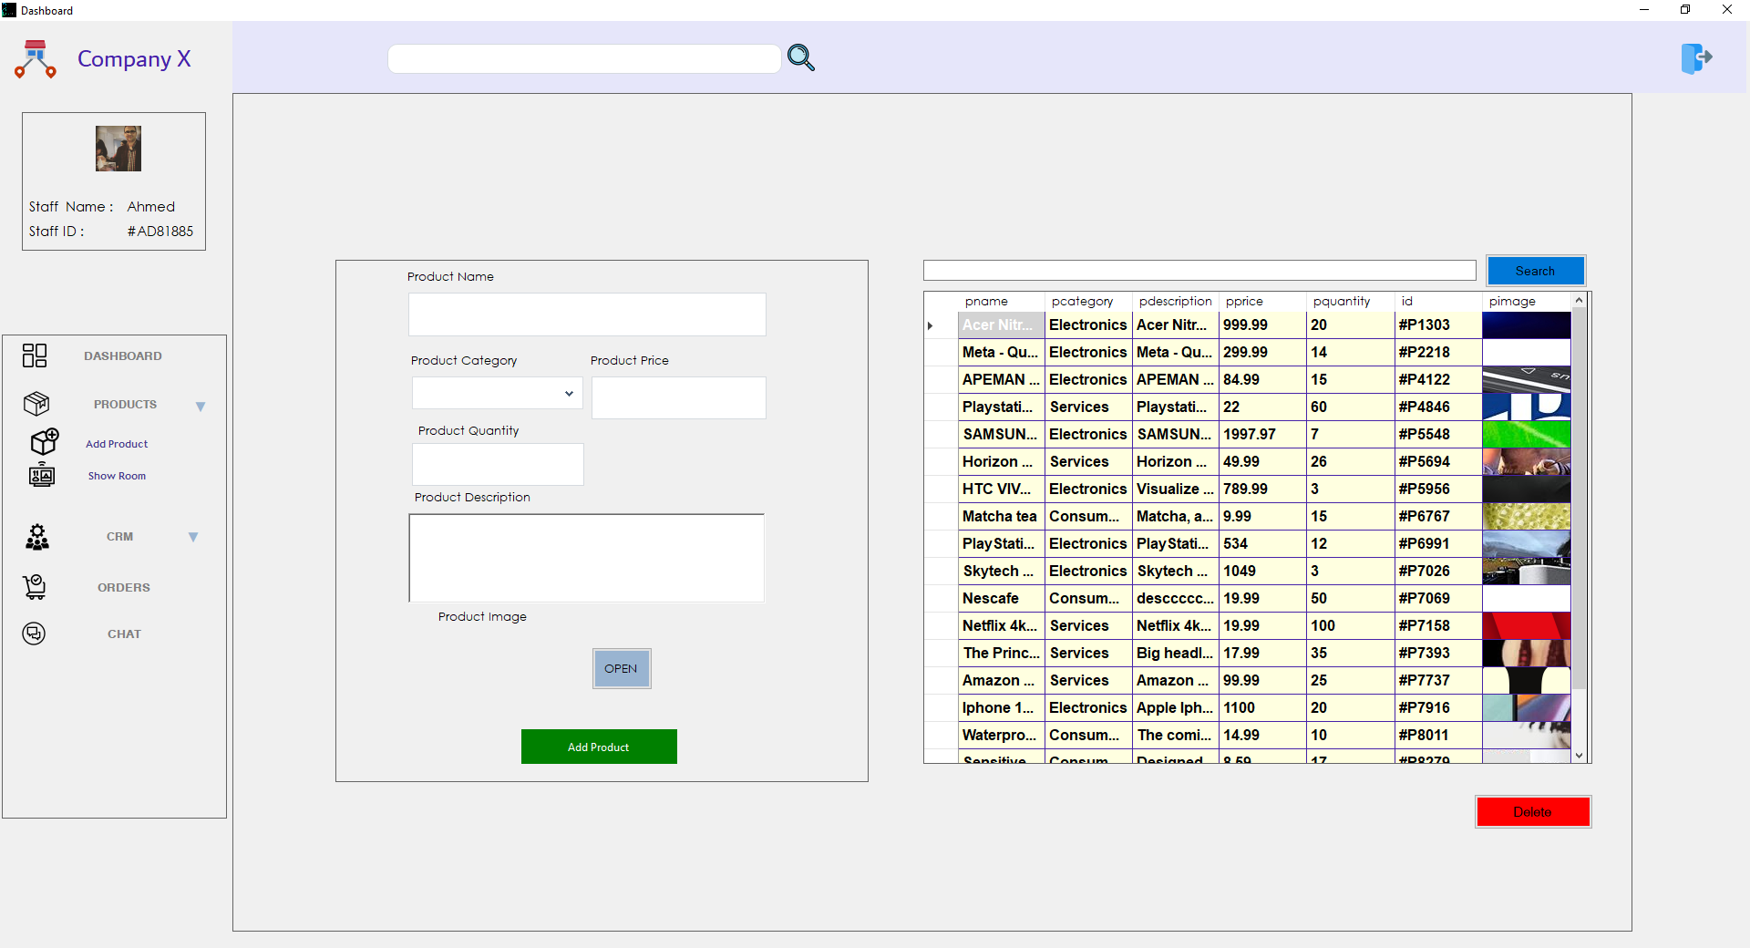
Task: Sort by the pname column header
Action: (1000, 302)
